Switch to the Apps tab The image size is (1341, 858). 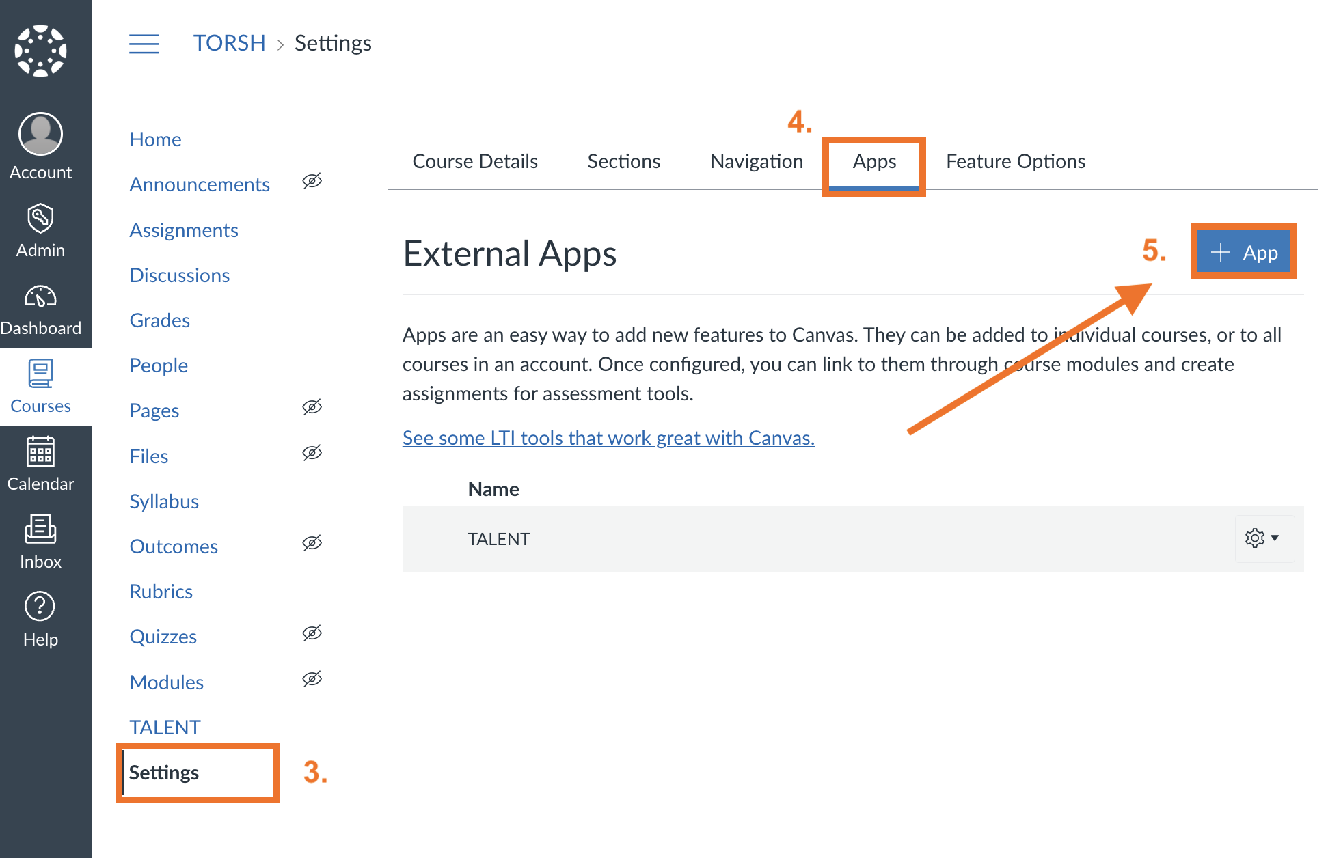[874, 162]
